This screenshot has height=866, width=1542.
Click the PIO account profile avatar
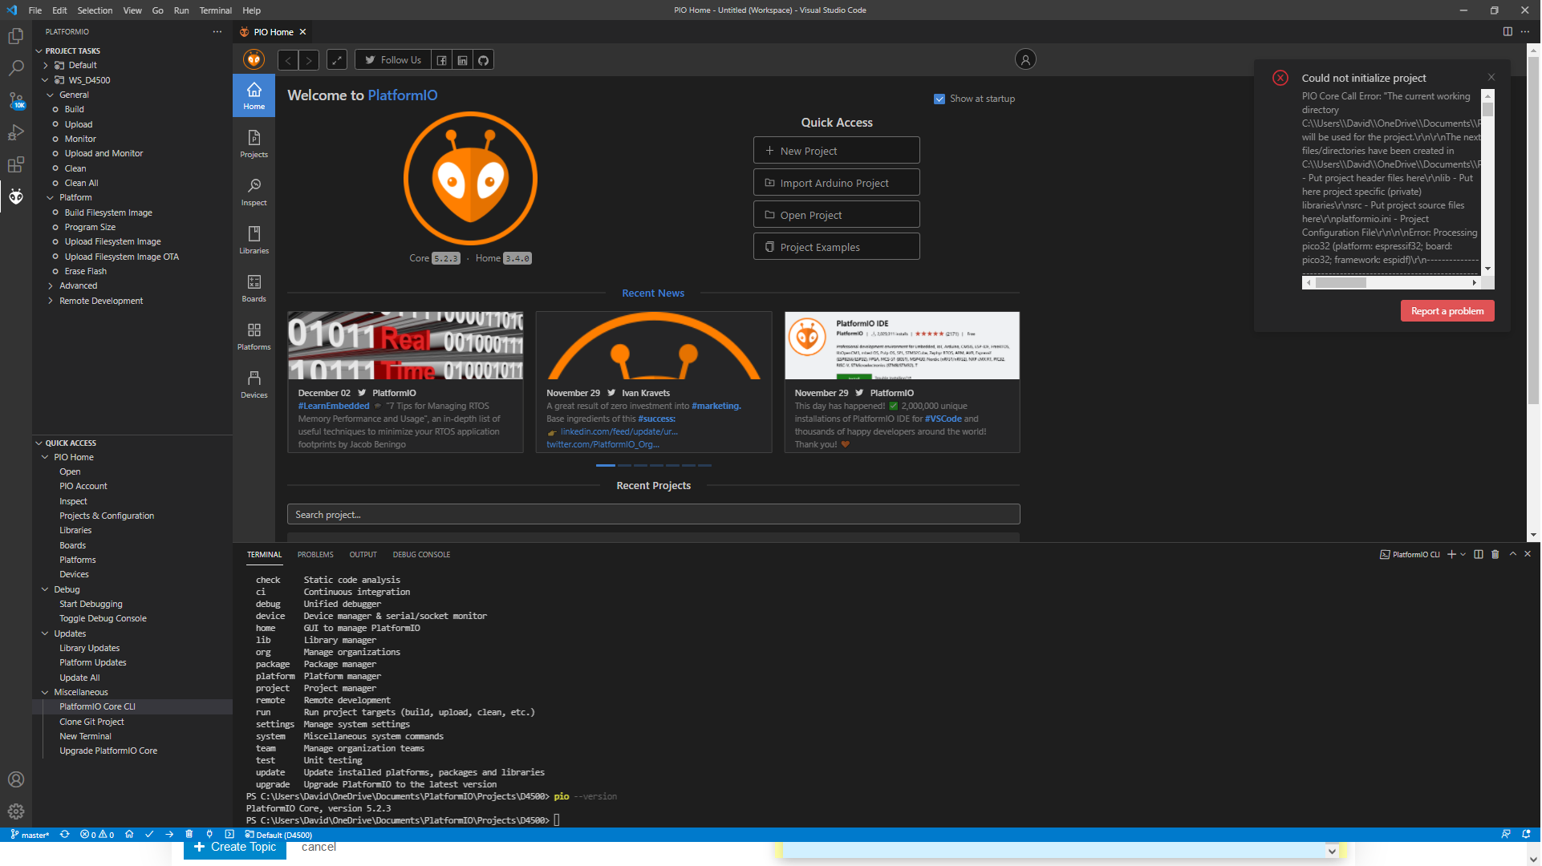pyautogui.click(x=1026, y=59)
